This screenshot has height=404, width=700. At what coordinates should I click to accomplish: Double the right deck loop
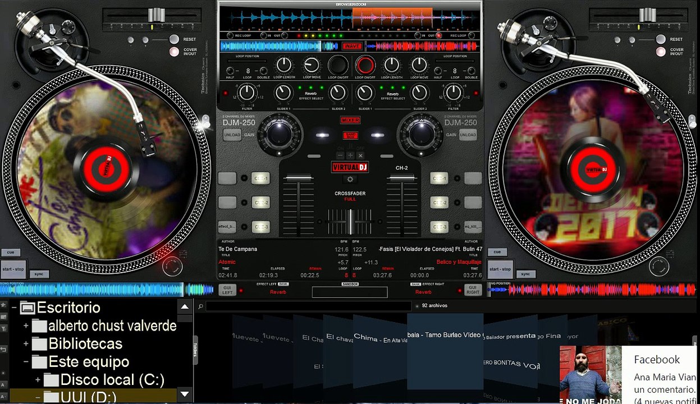point(472,71)
